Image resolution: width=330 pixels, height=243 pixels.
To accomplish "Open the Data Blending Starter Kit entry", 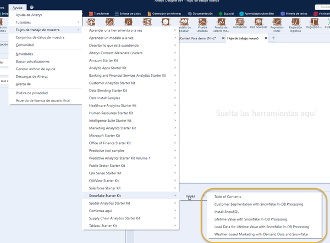I will tap(130, 91).
